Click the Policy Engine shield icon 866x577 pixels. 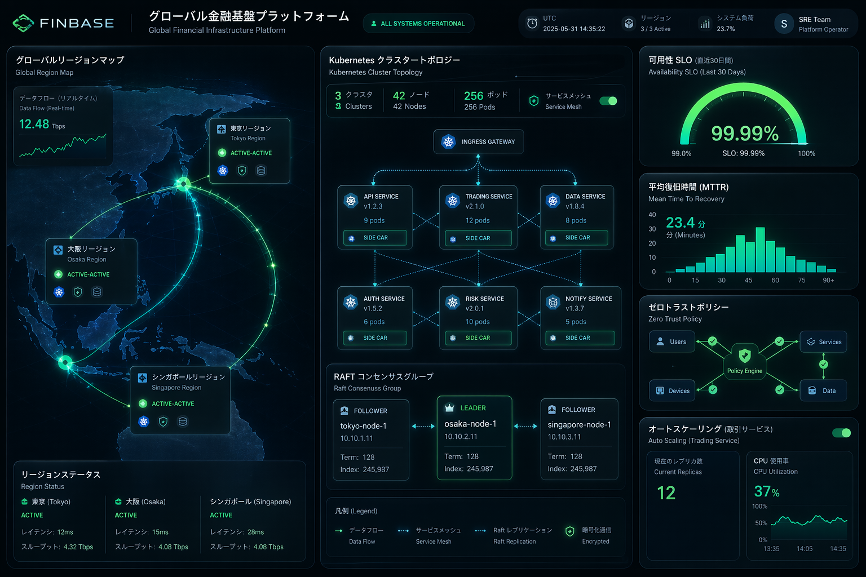click(x=745, y=356)
